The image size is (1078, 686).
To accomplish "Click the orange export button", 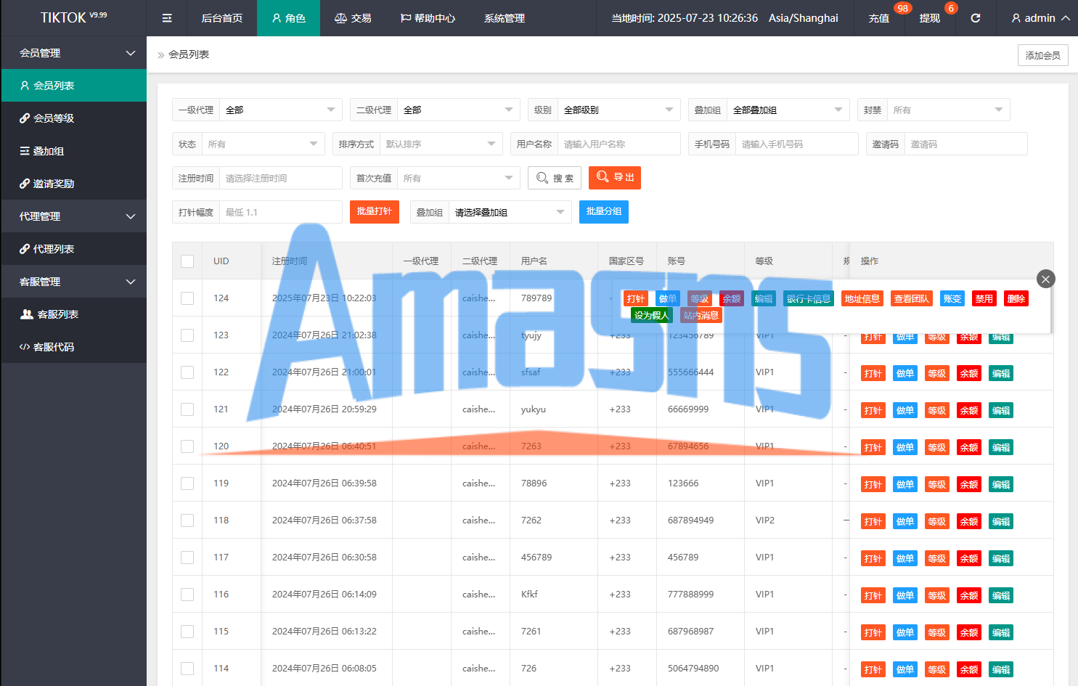I will (x=615, y=178).
